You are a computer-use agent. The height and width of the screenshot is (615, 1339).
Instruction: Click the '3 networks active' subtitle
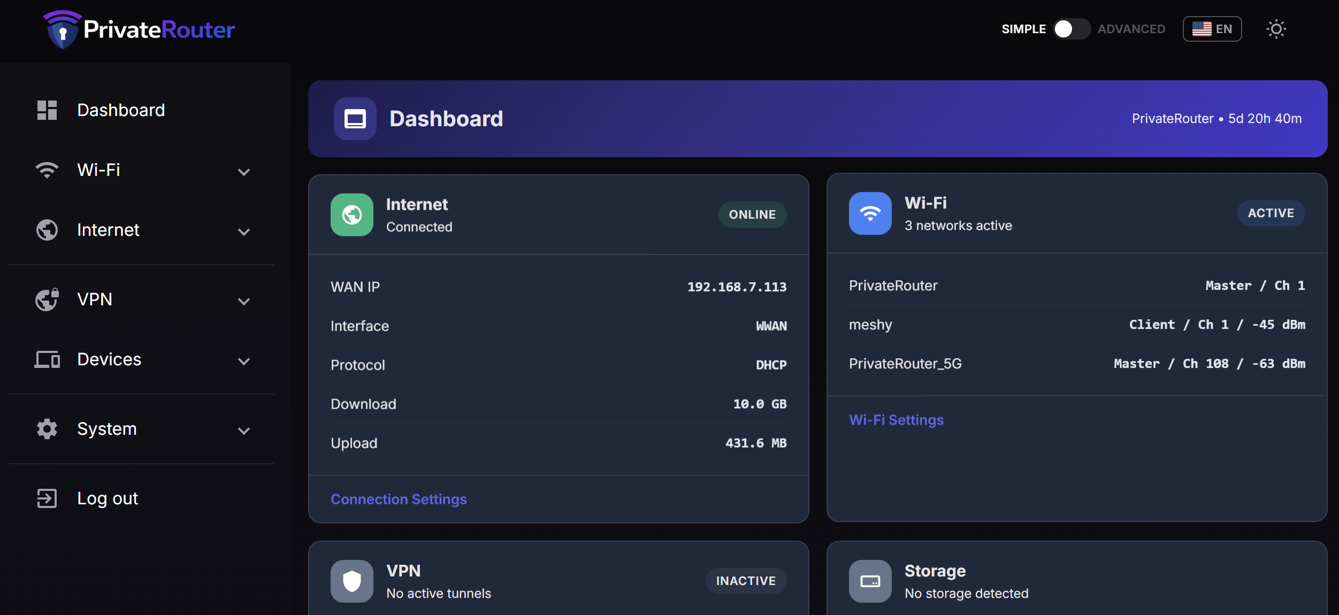tap(958, 226)
